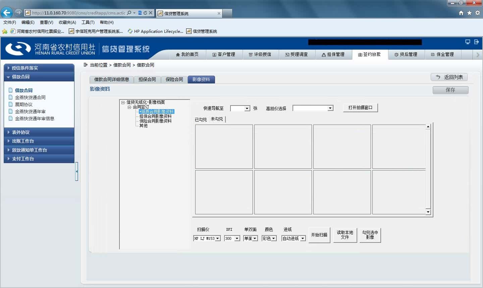This screenshot has height=288, width=483.
Task: Select 担保合同影像资料 in the tree
Action: click(x=155, y=116)
